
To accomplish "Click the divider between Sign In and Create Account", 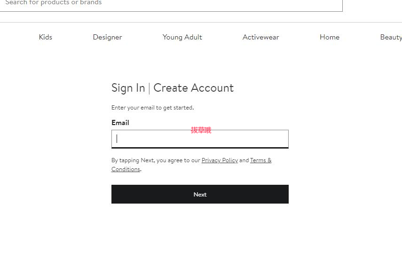I will [149, 88].
